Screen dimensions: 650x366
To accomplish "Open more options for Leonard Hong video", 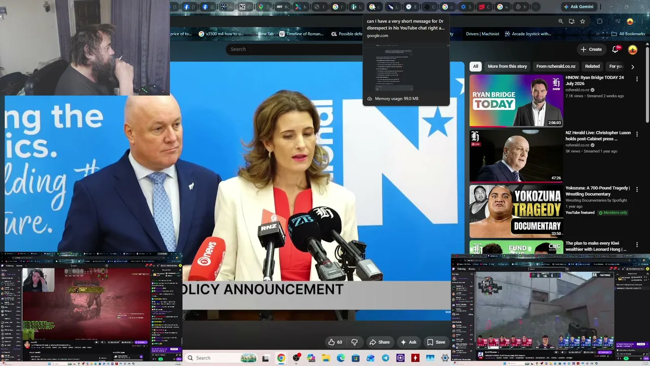I will tap(637, 245).
